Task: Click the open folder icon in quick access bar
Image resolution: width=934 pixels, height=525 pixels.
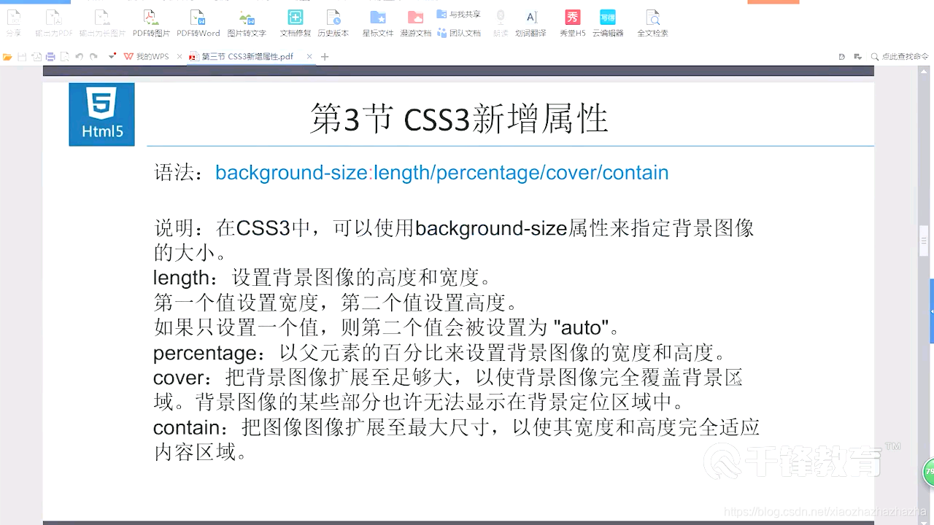Action: (x=7, y=56)
